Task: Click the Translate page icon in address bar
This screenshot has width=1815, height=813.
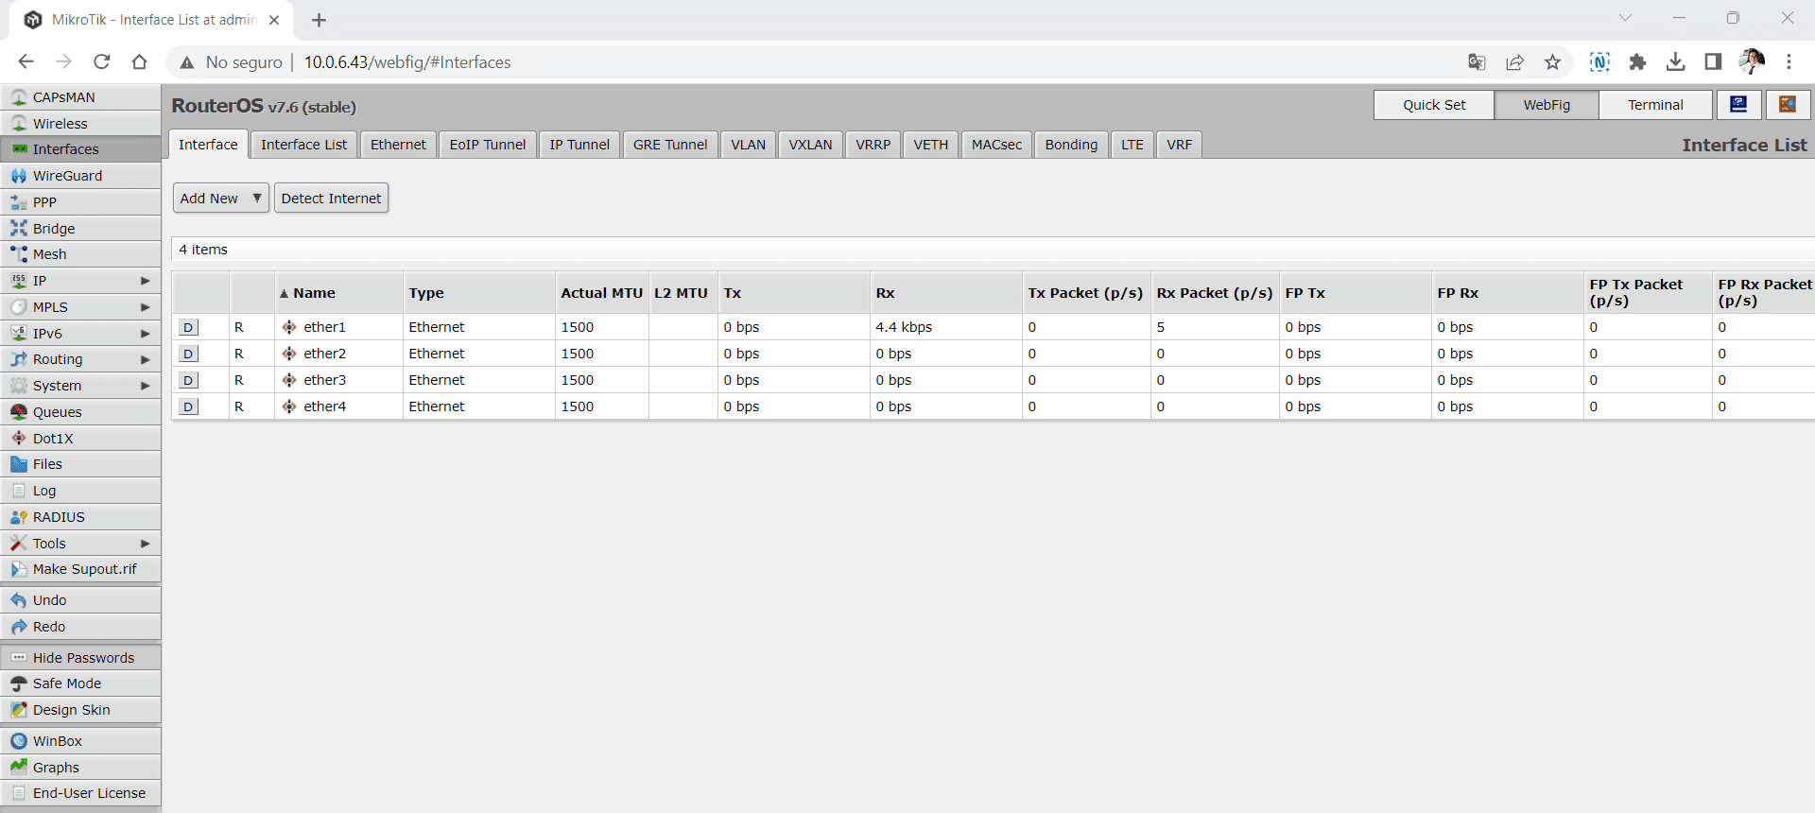Action: click(x=1477, y=62)
